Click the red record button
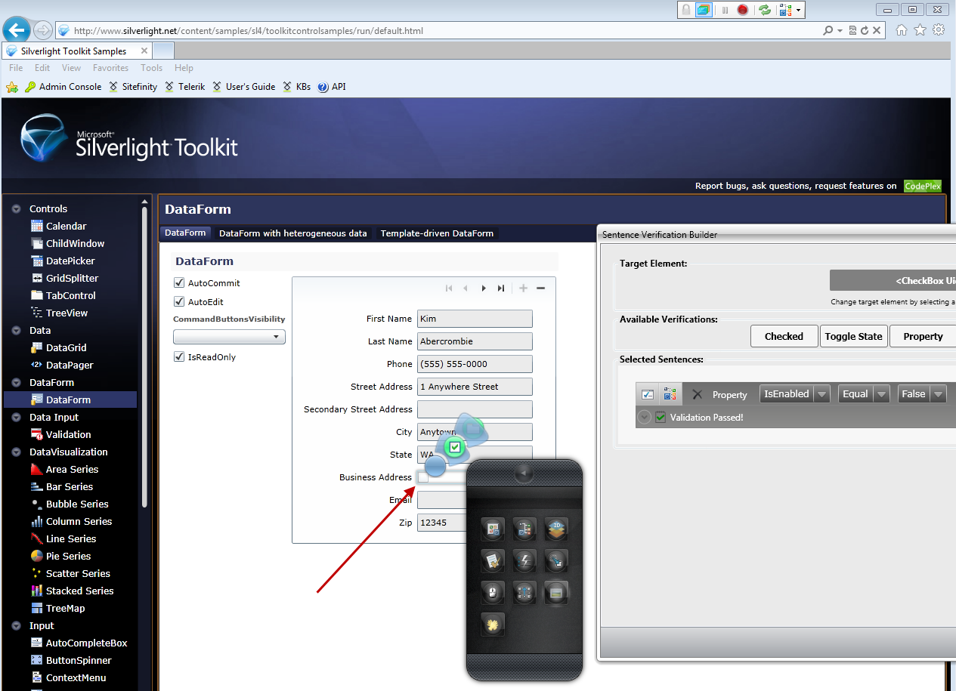This screenshot has width=956, height=691. coord(743,10)
